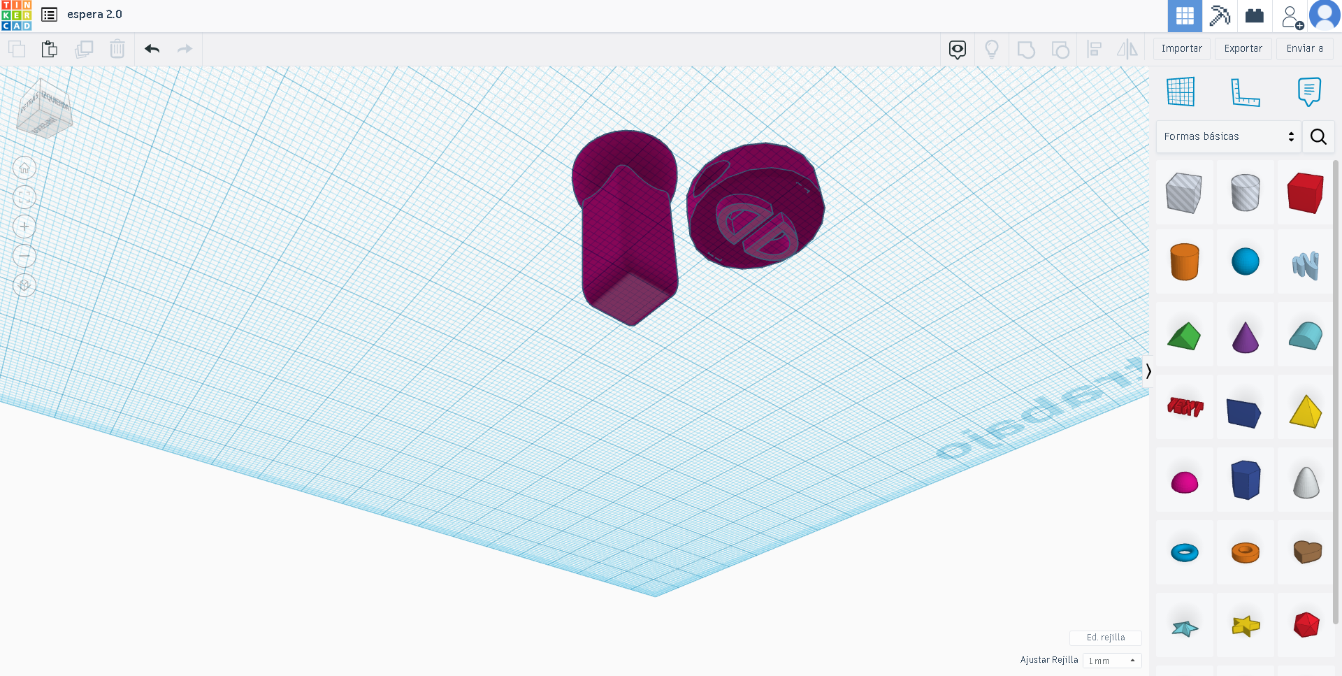Switch to the Bricks mode

point(1255,15)
